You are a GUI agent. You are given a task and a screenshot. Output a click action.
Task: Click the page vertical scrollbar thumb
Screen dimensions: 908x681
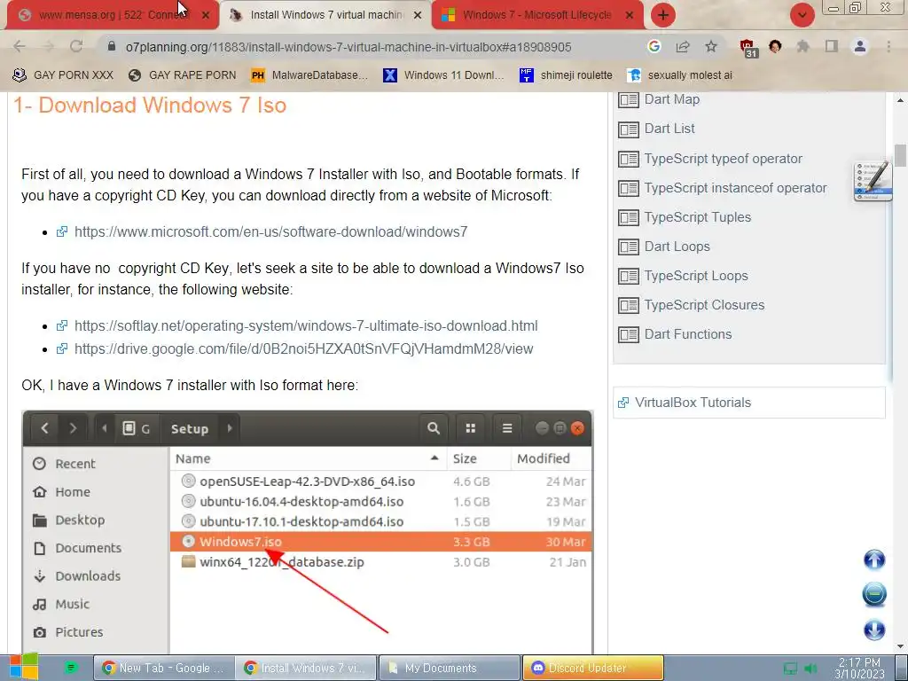[901, 155]
